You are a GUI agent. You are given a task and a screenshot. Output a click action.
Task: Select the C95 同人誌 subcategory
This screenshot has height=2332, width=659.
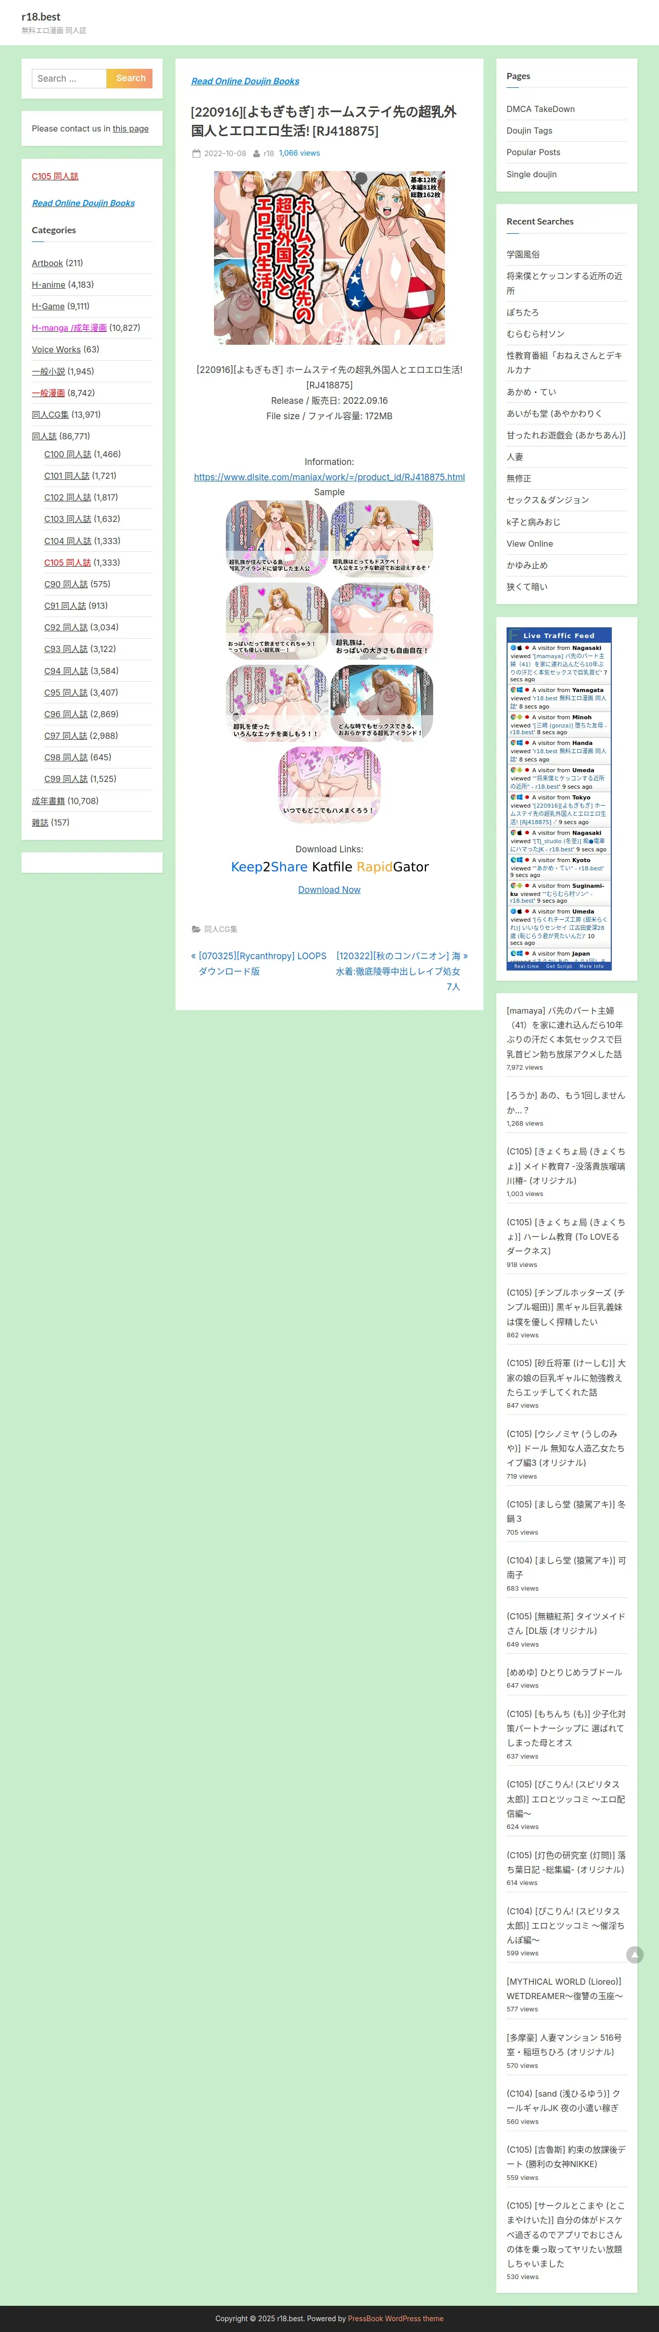coord(66,693)
